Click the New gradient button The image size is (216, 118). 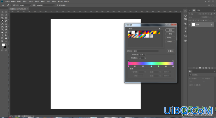click(x=171, y=51)
